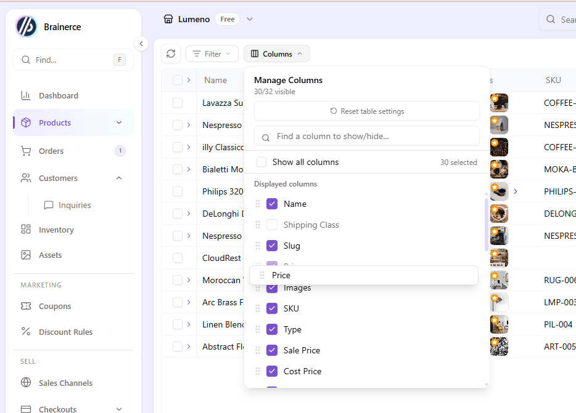This screenshot has height=413, width=576.
Task: Click the F shortcut key badge in Find
Action: 120,60
